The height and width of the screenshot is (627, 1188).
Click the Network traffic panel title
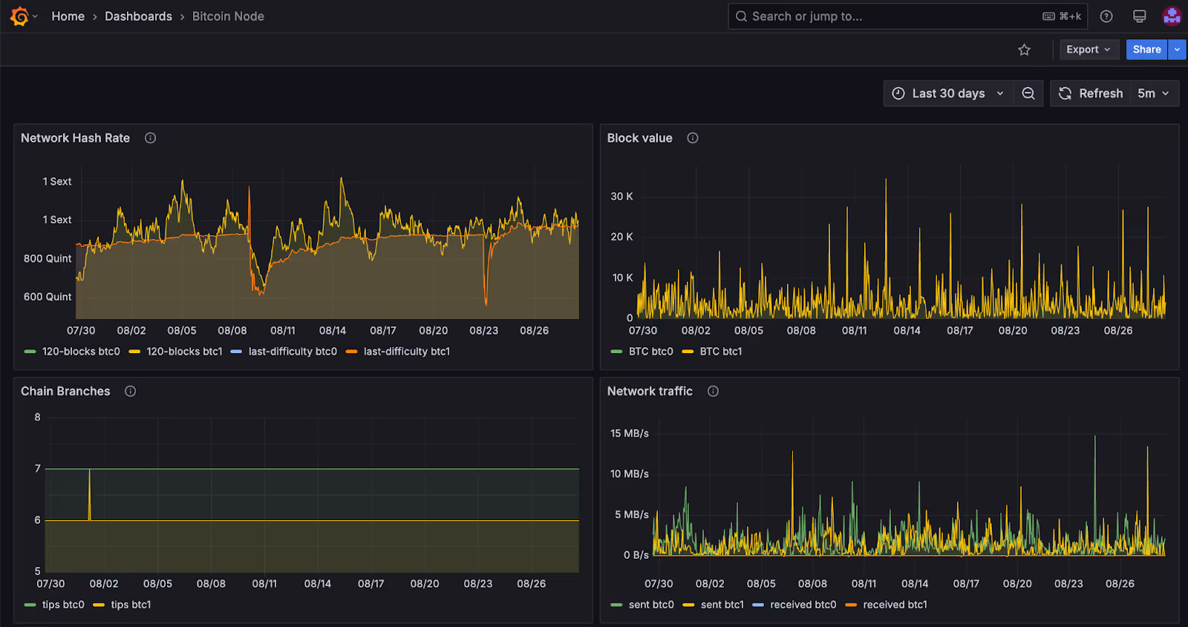tap(650, 391)
